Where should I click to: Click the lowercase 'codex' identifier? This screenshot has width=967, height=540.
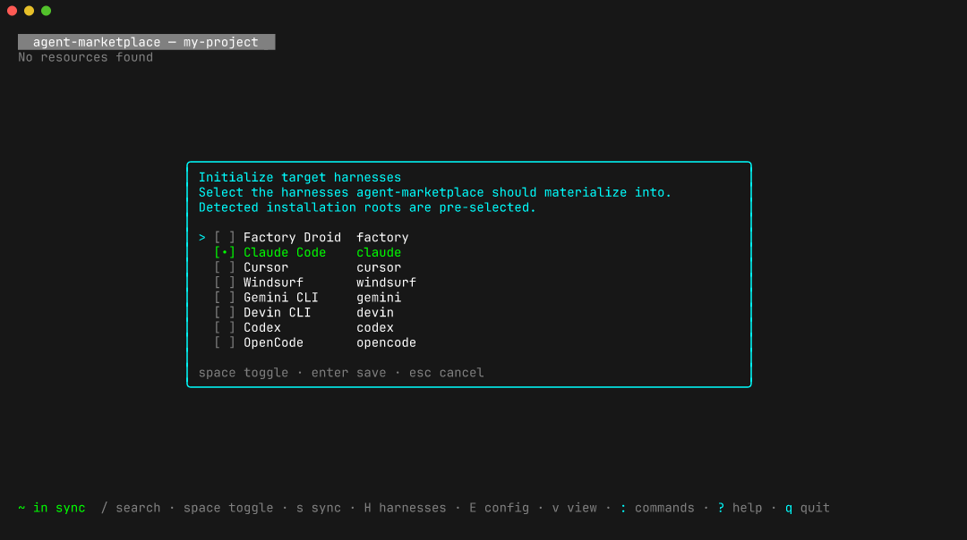click(375, 328)
